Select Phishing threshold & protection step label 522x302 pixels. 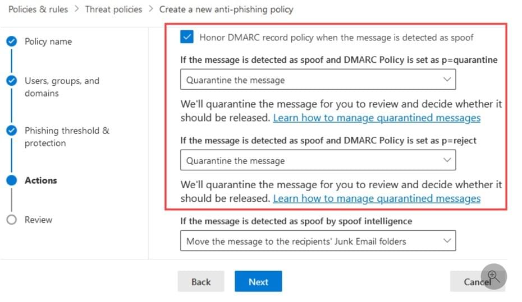67,137
